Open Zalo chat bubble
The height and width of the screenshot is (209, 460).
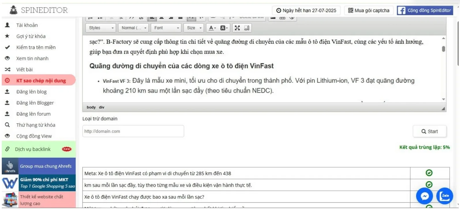pyautogui.click(x=445, y=196)
